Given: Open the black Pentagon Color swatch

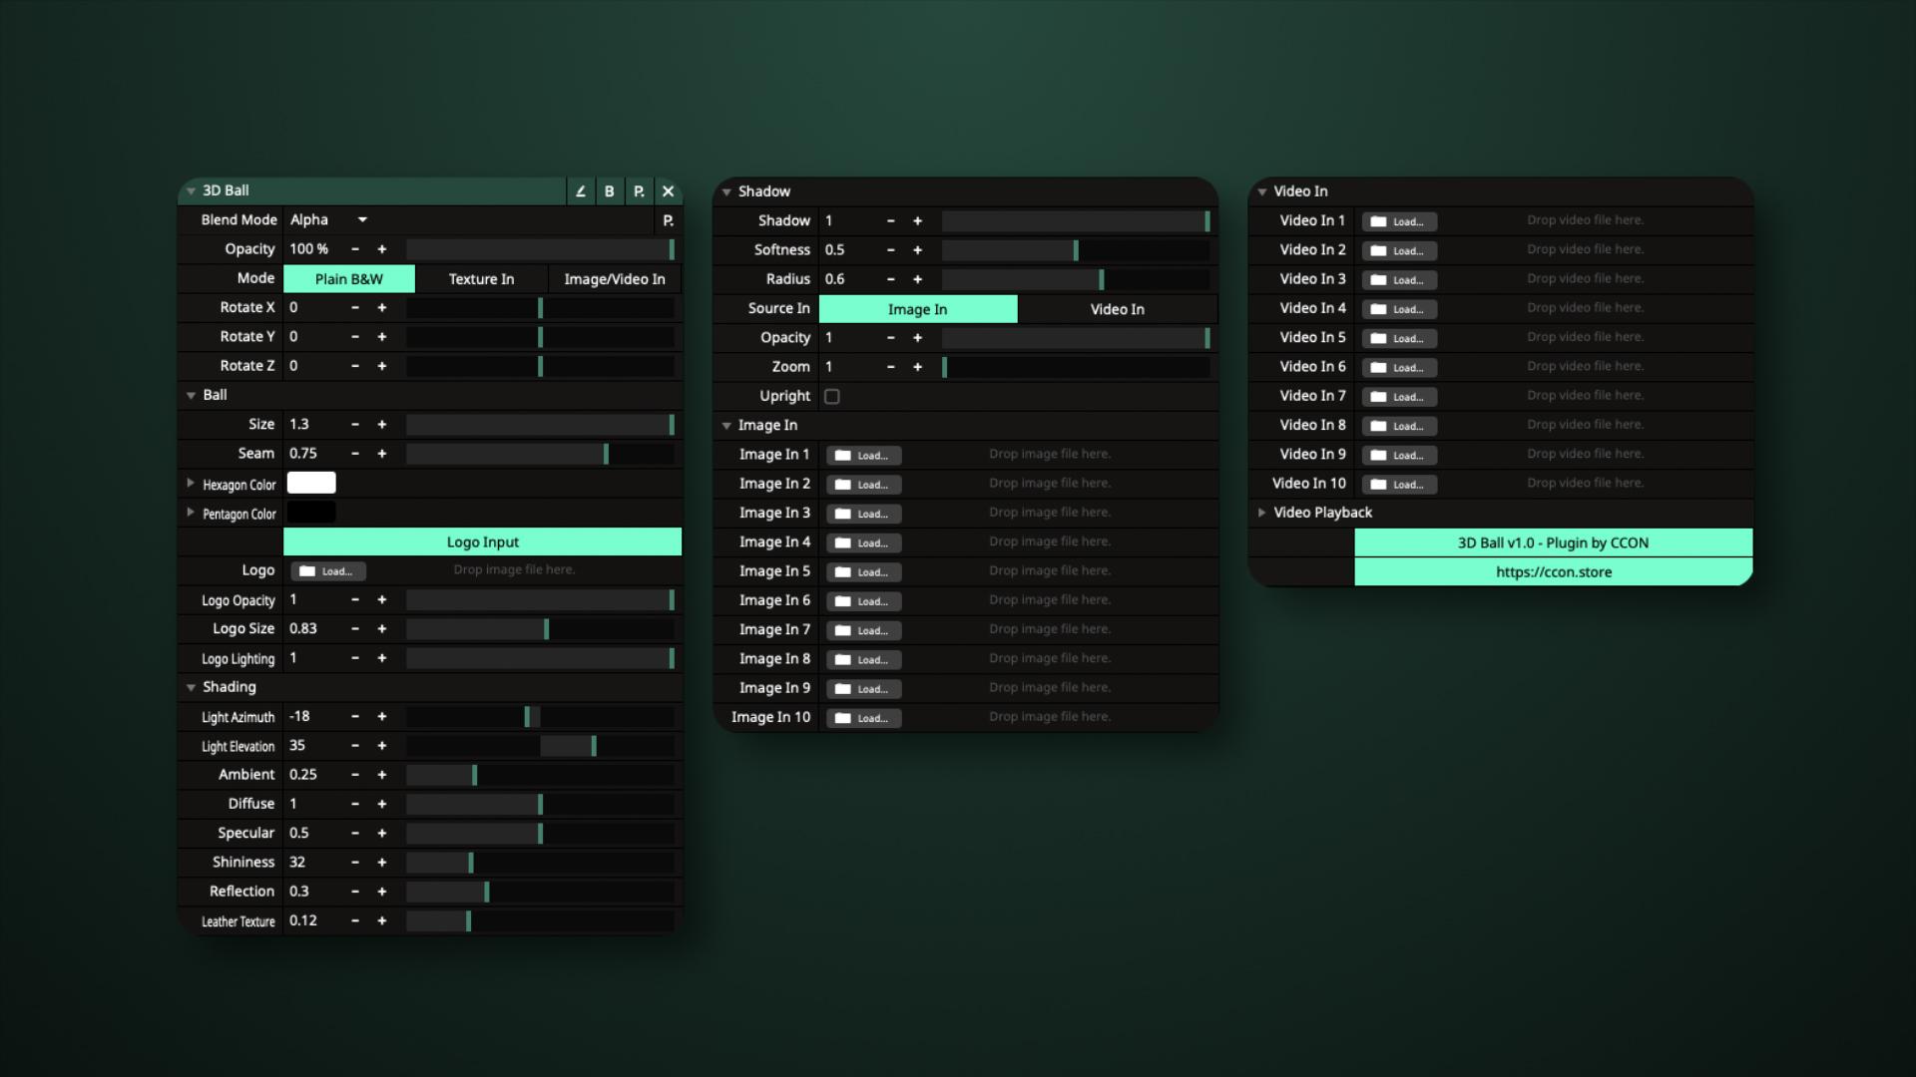Looking at the screenshot, I should (311, 513).
